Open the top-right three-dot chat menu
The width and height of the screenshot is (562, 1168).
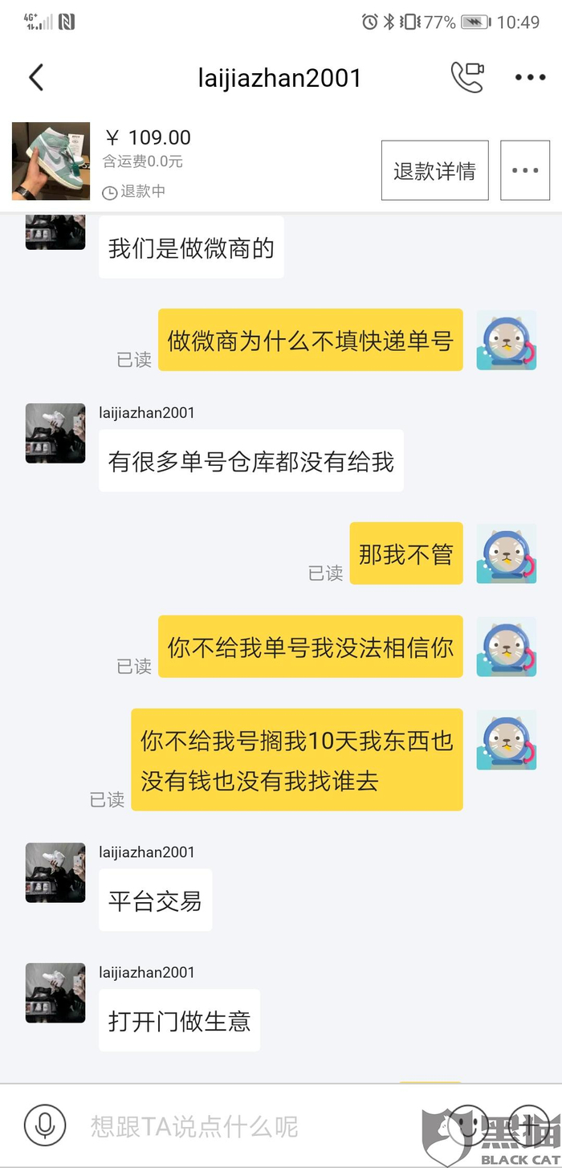click(x=530, y=78)
